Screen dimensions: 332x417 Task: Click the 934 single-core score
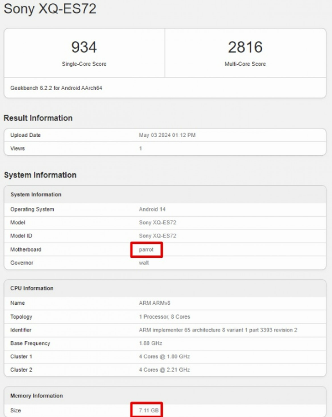coord(84,47)
